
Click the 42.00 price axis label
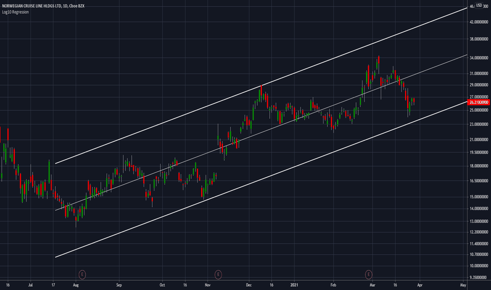click(x=479, y=22)
